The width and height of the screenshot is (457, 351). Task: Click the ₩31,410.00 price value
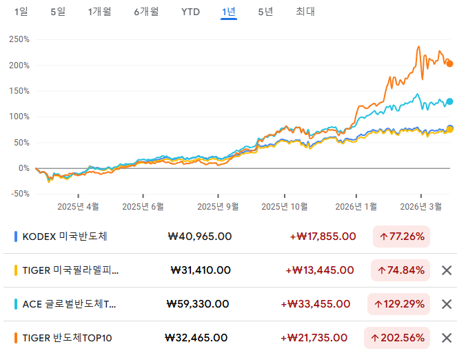pos(201,270)
